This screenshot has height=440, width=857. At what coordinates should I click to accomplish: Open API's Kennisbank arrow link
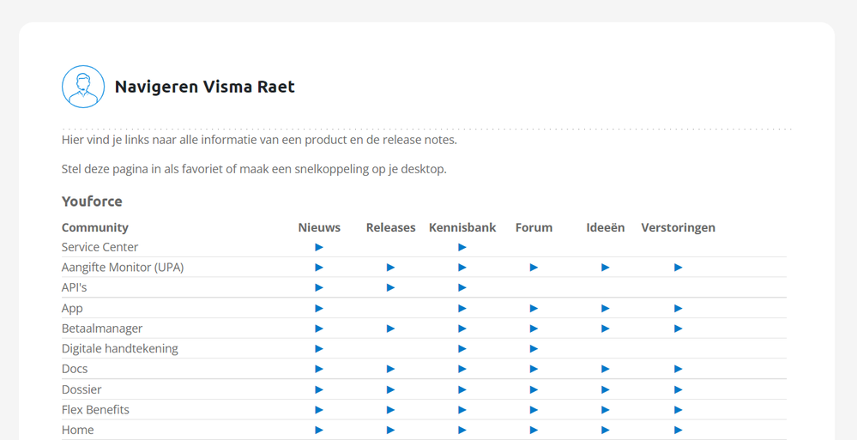(x=462, y=287)
